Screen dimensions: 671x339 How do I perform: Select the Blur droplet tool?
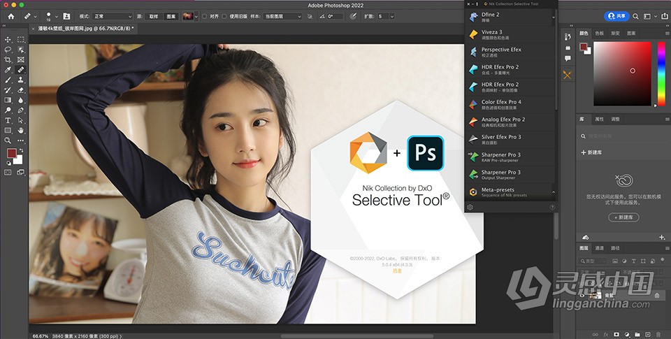20,100
